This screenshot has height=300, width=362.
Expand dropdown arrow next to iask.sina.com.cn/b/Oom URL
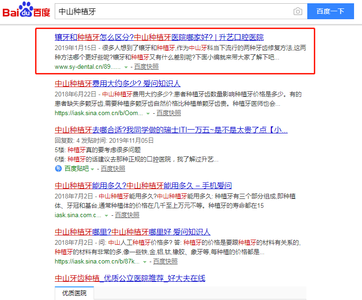pyautogui.click(x=148, y=114)
